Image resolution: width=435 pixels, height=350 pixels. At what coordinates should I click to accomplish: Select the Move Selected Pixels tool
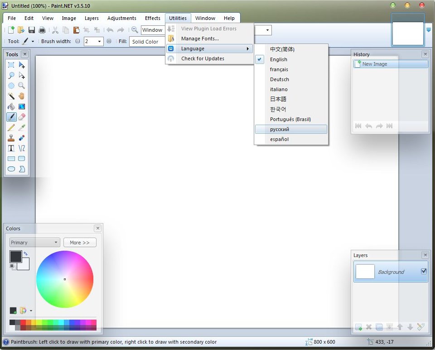pyautogui.click(x=22, y=65)
